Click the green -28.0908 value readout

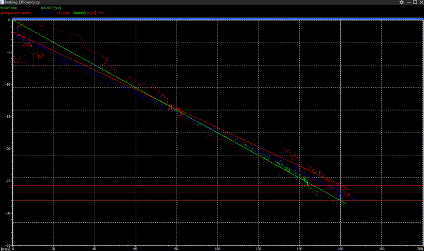pos(80,13)
